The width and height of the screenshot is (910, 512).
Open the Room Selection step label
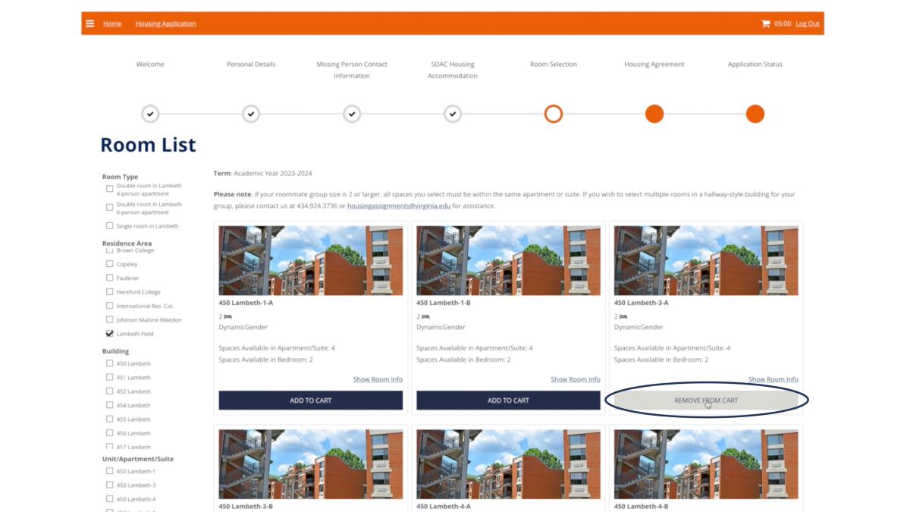point(554,64)
